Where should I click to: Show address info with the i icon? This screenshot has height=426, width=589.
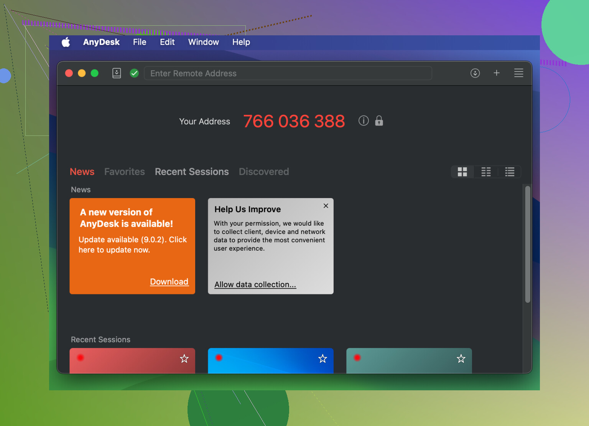364,121
